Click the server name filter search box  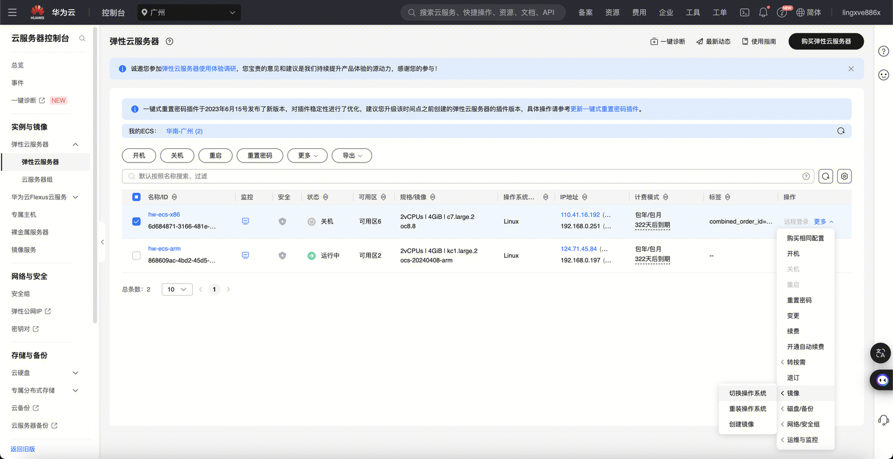[x=469, y=176]
